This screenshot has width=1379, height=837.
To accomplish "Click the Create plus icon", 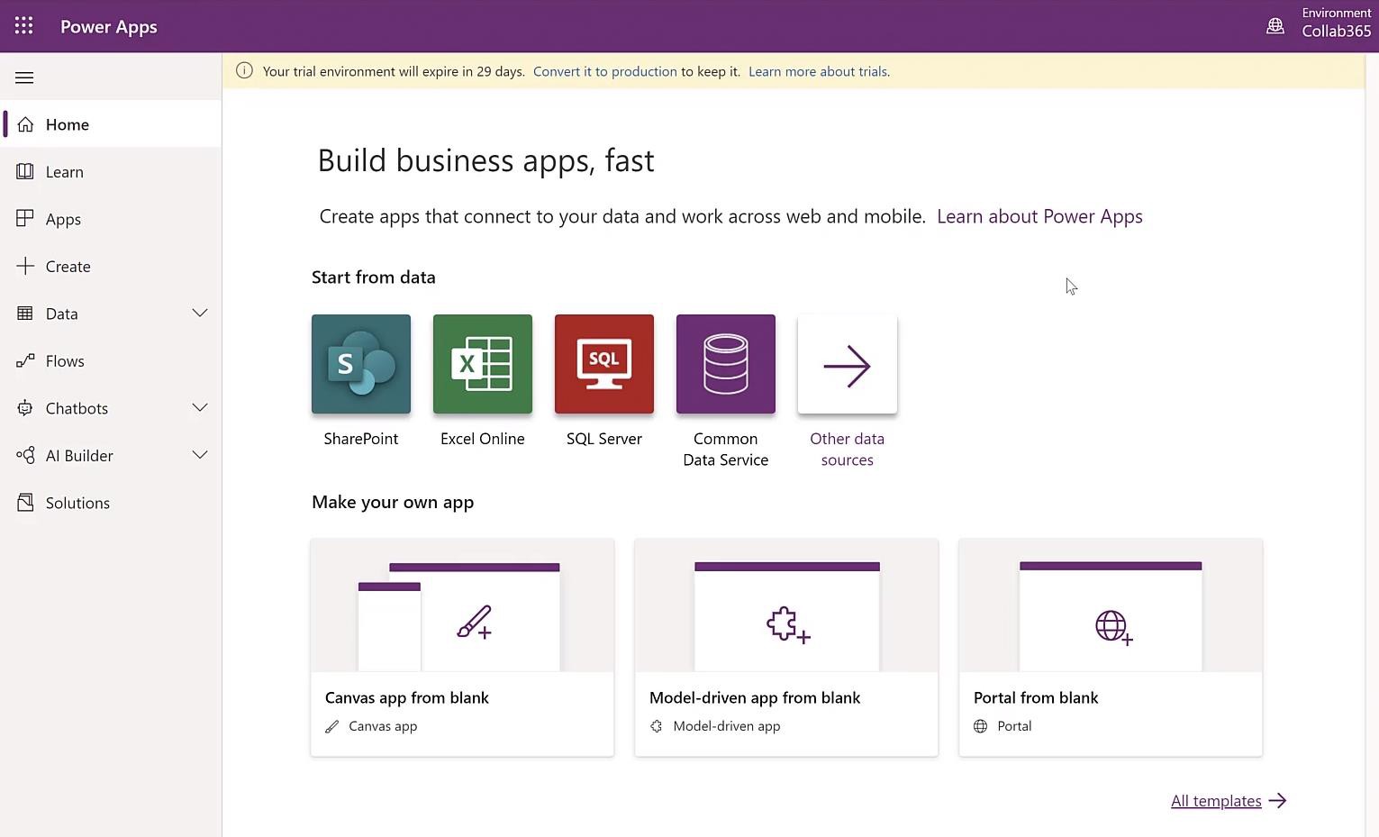I will coord(25,266).
